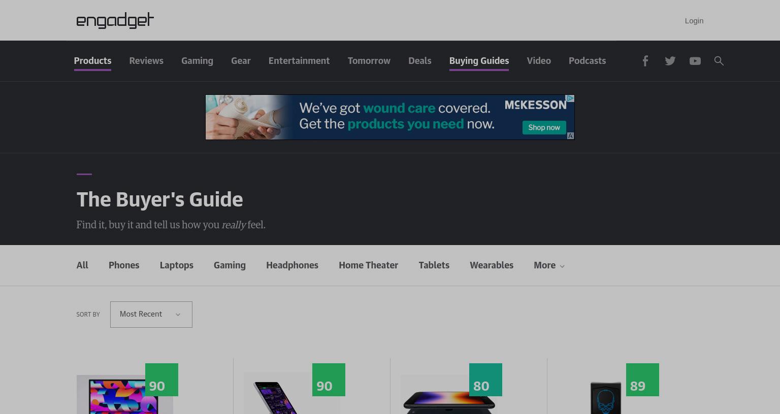
Task: Open the colorful monitor product thumbnail
Action: click(124, 395)
